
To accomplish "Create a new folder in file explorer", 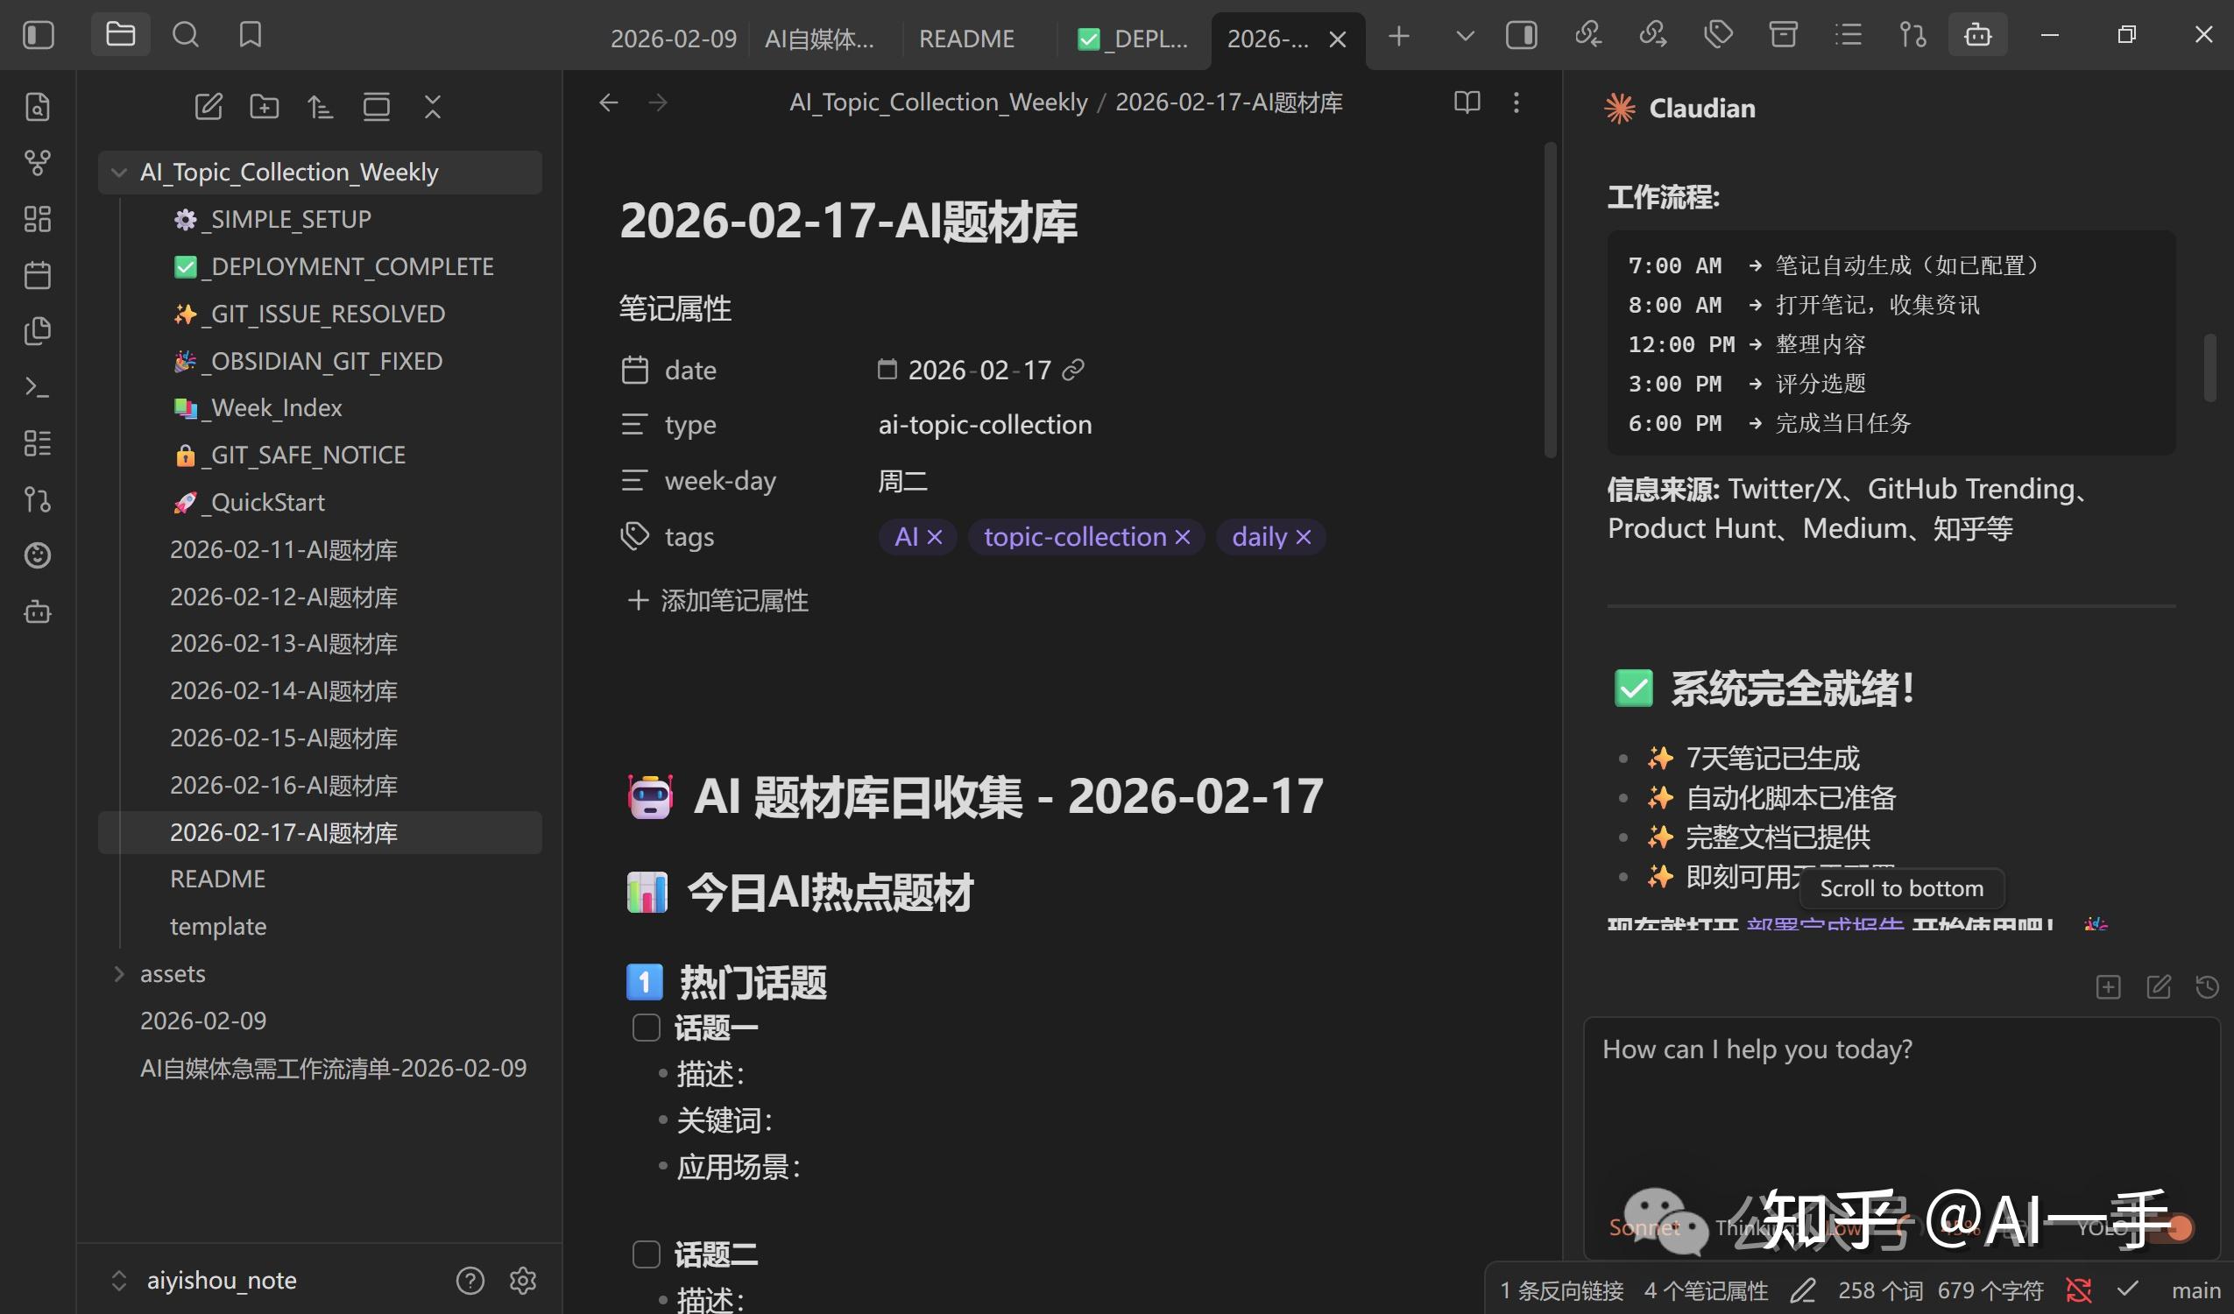I will pyautogui.click(x=265, y=107).
